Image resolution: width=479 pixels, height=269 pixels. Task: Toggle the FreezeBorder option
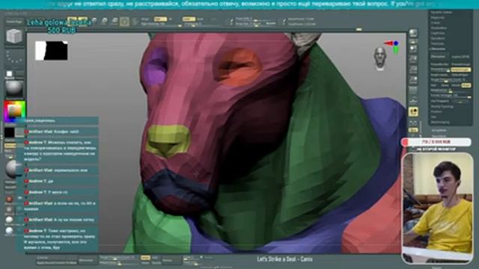tap(440, 64)
